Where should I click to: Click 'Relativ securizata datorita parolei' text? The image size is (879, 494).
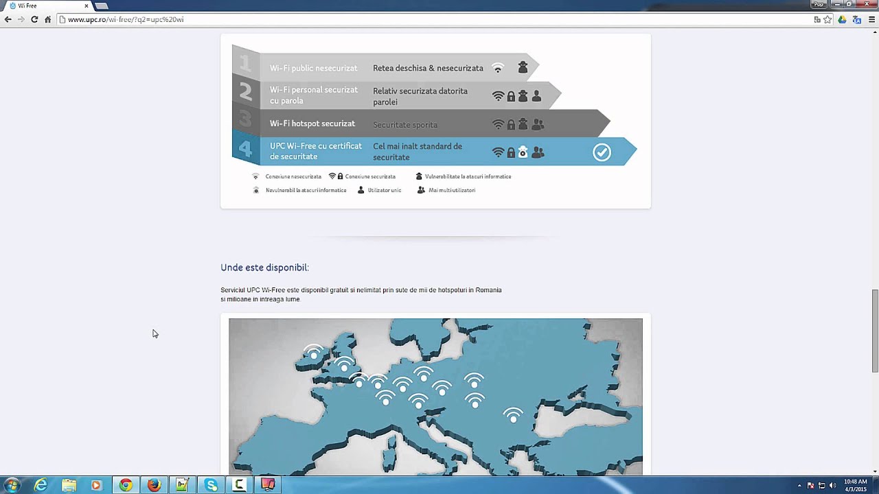(420, 96)
